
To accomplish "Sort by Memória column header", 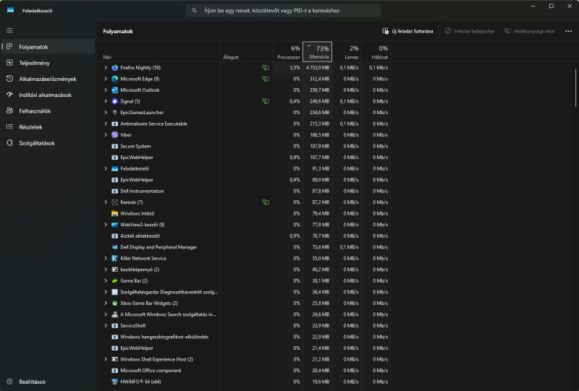I will [x=318, y=52].
